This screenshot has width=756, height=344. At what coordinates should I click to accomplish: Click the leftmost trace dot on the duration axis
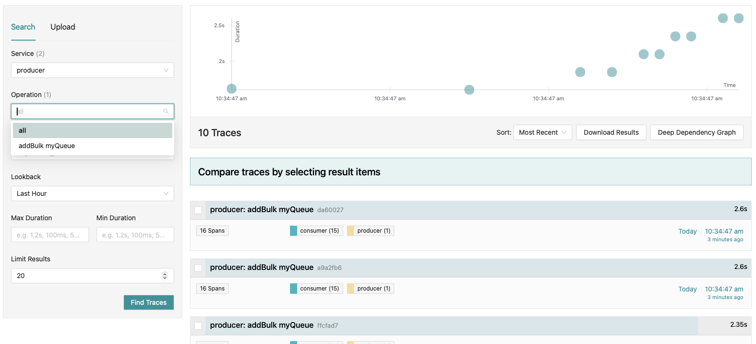pos(232,88)
